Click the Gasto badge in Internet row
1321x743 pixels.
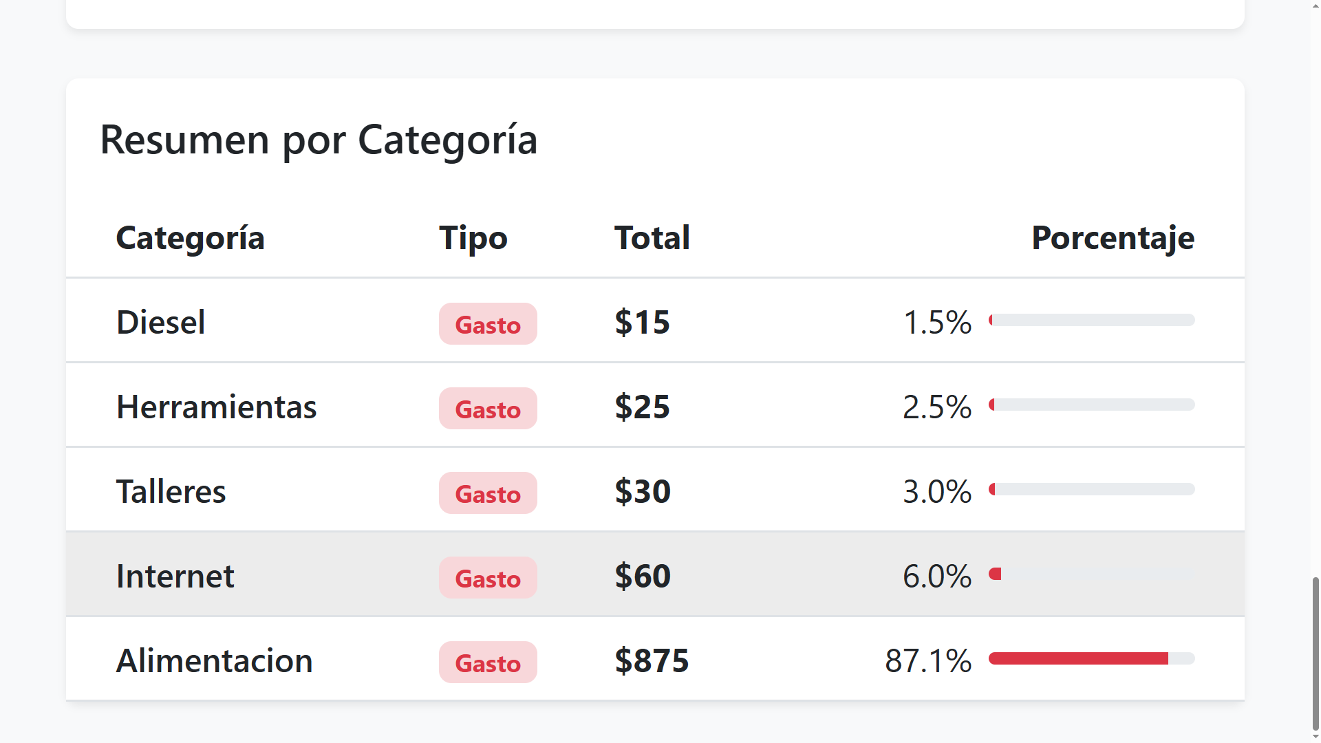488,578
